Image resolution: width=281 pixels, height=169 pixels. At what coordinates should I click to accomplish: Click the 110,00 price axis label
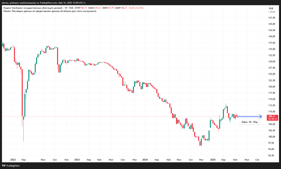272,112
